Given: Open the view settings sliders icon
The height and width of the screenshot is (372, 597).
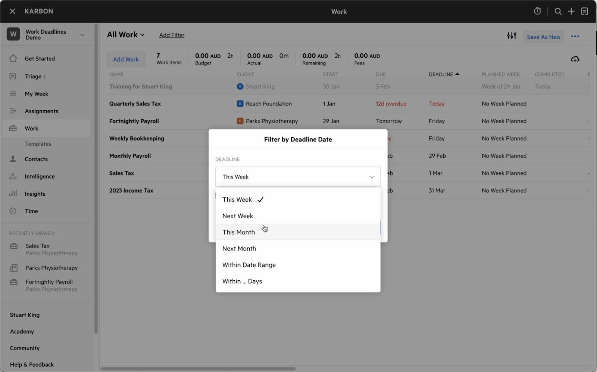Looking at the screenshot, I should 512,36.
